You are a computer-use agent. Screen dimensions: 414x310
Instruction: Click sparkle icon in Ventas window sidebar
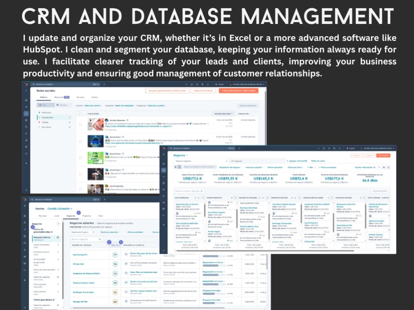click(25, 280)
